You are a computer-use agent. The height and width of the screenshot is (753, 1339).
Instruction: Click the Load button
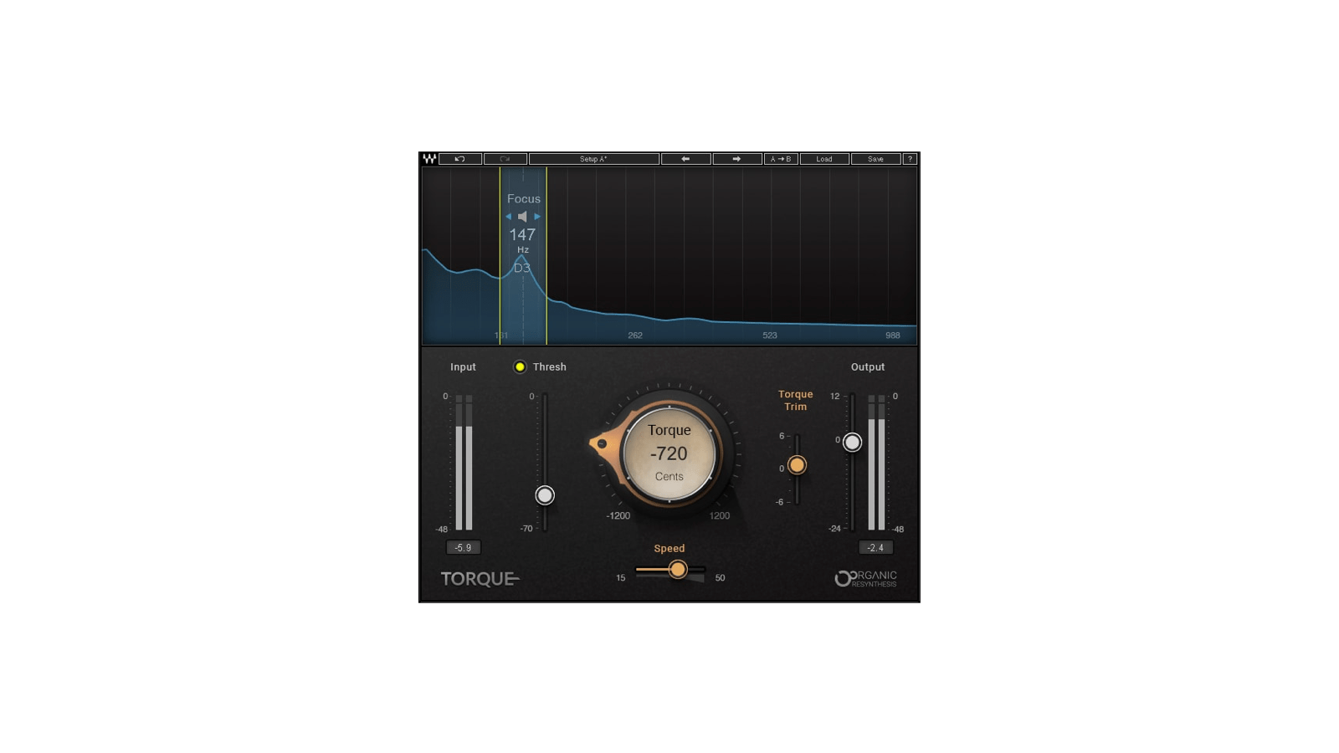pos(824,159)
